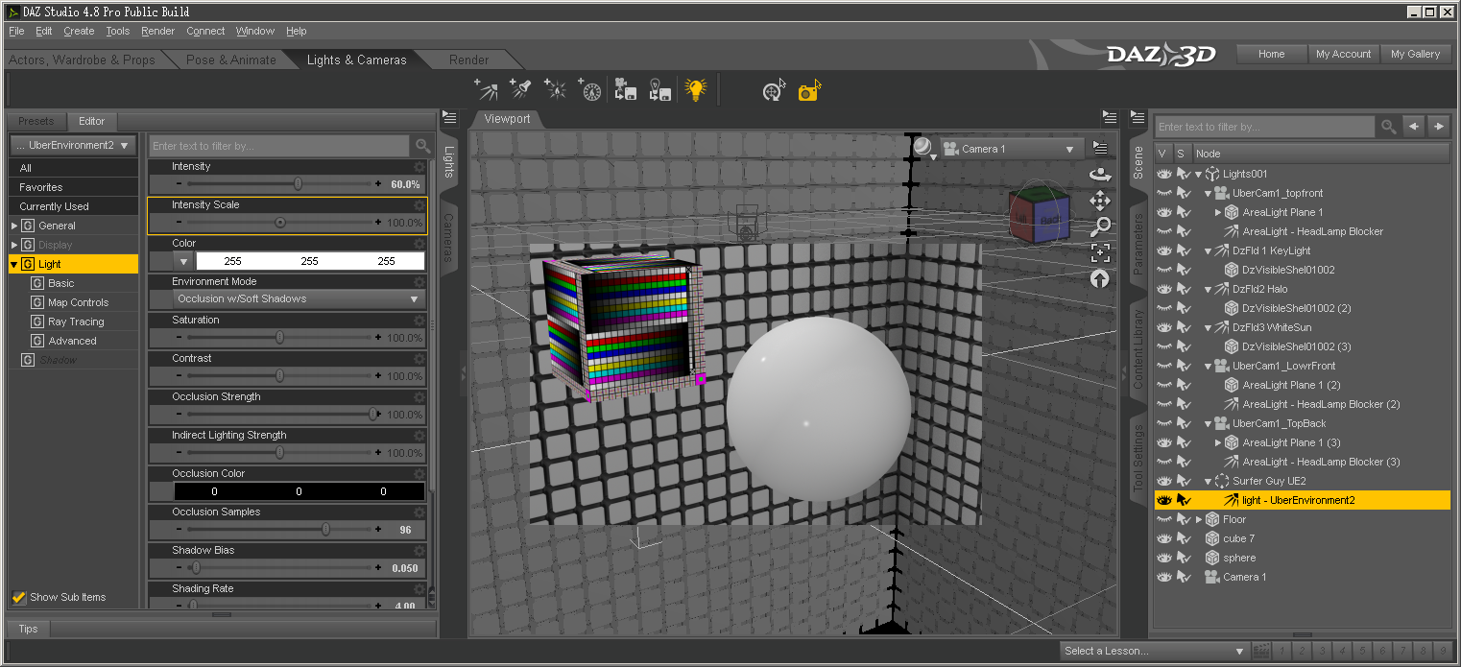Switch to the Presets tab
Image resolution: width=1461 pixels, height=667 pixels.
coord(36,121)
